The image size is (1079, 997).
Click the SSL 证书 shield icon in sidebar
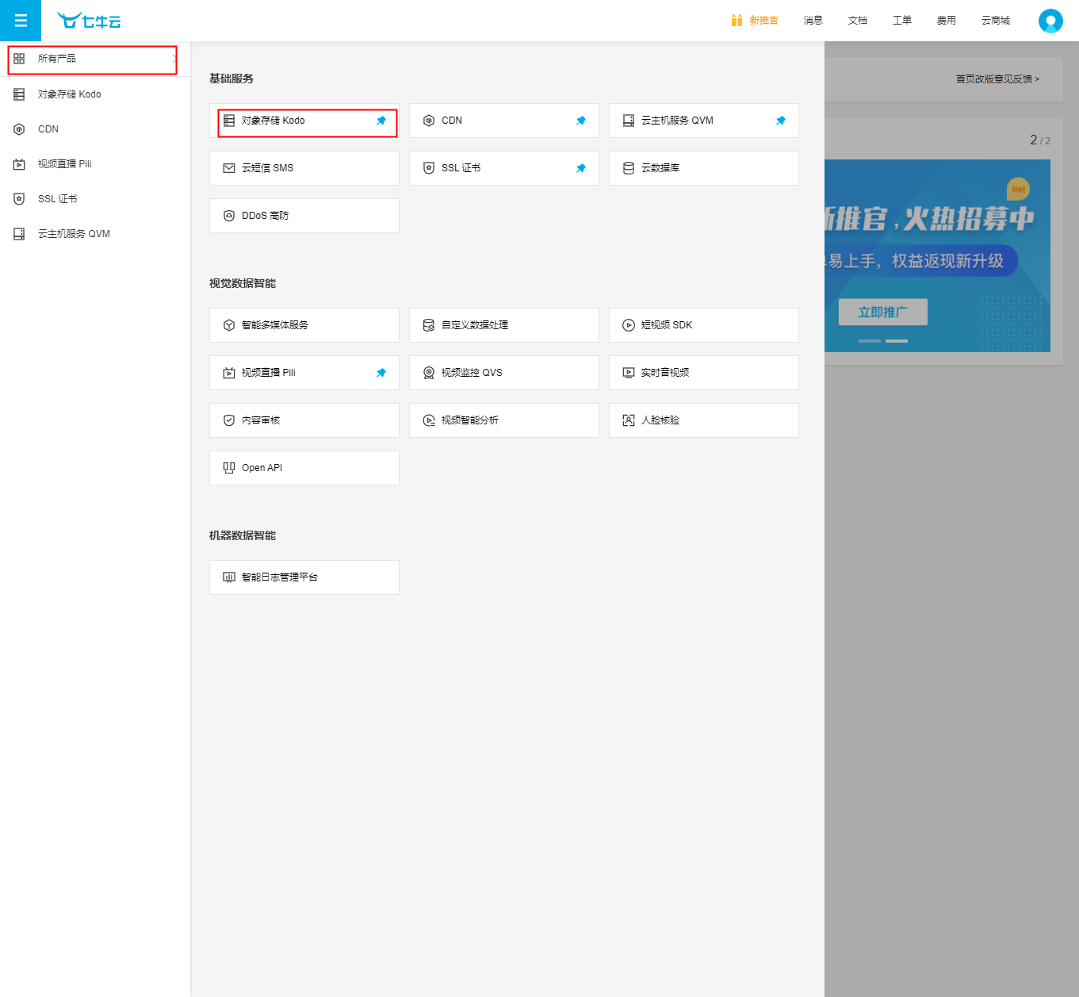(x=19, y=199)
